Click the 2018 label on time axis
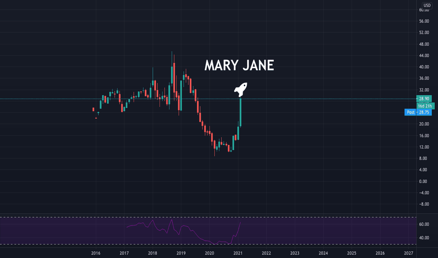 click(x=153, y=253)
